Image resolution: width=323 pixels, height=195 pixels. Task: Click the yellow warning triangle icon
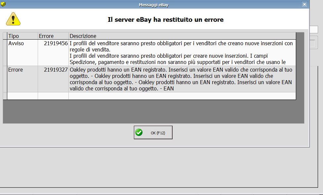tap(13, 19)
